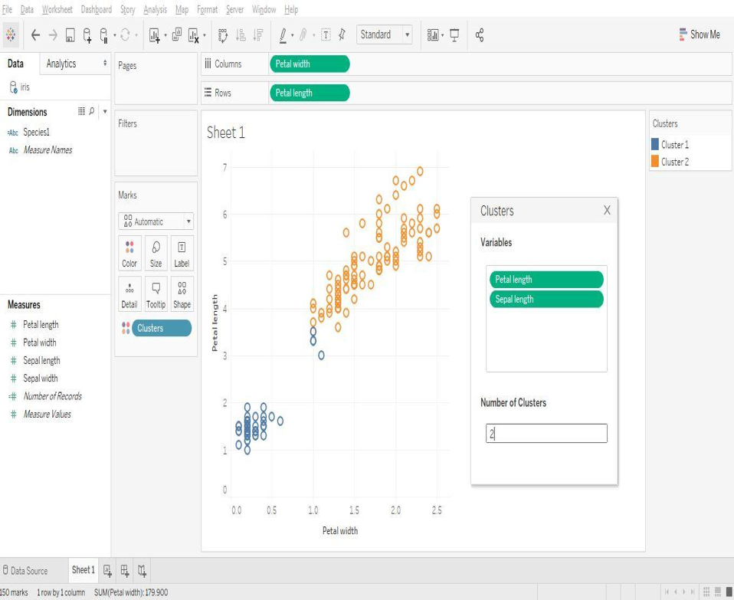This screenshot has height=600, width=734.
Task: Click the Clusters pill in Marks
Action: coord(161,328)
